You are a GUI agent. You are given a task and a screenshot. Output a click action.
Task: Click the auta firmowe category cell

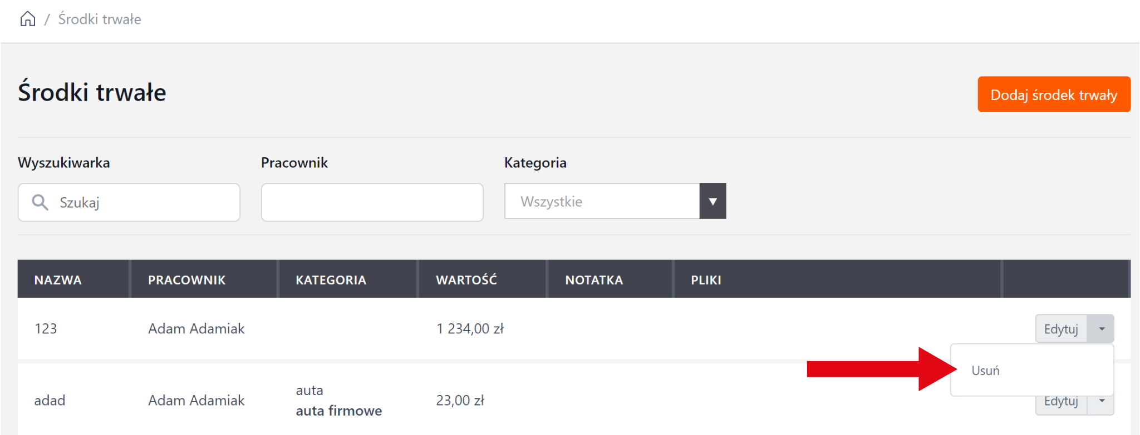[x=338, y=411]
